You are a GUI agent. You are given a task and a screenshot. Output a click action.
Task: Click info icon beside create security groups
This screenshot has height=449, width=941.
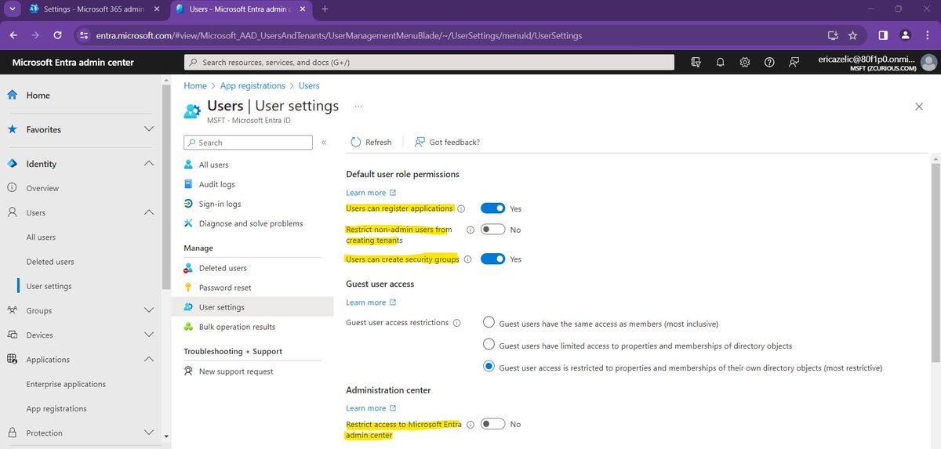click(x=468, y=259)
